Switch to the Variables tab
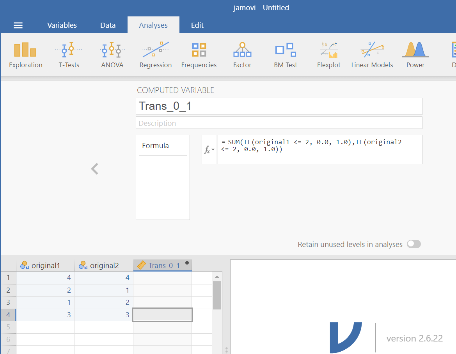Viewport: 456px width, 354px height. [62, 25]
